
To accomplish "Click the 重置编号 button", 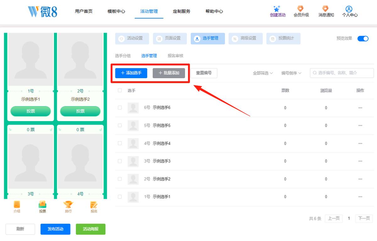I will (x=204, y=73).
